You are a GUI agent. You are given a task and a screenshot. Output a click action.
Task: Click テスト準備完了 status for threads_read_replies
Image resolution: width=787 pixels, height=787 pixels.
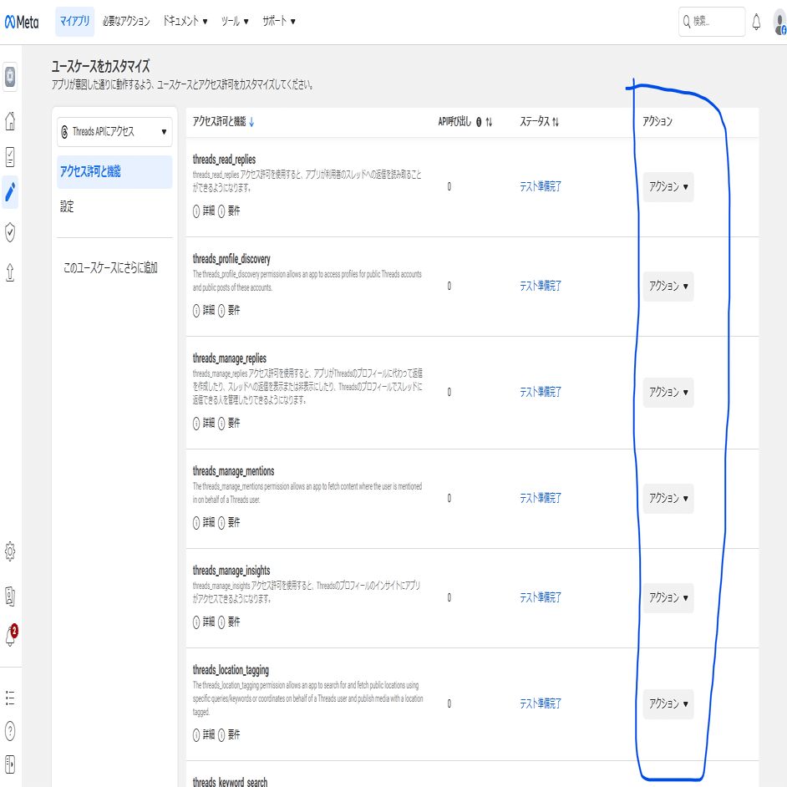pyautogui.click(x=540, y=186)
